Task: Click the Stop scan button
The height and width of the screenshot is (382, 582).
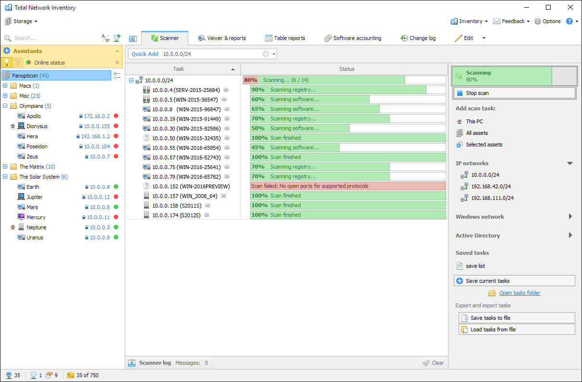Action: [x=514, y=92]
